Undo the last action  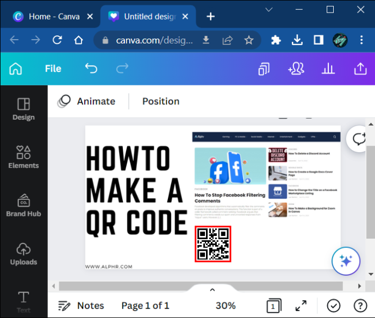(91, 68)
